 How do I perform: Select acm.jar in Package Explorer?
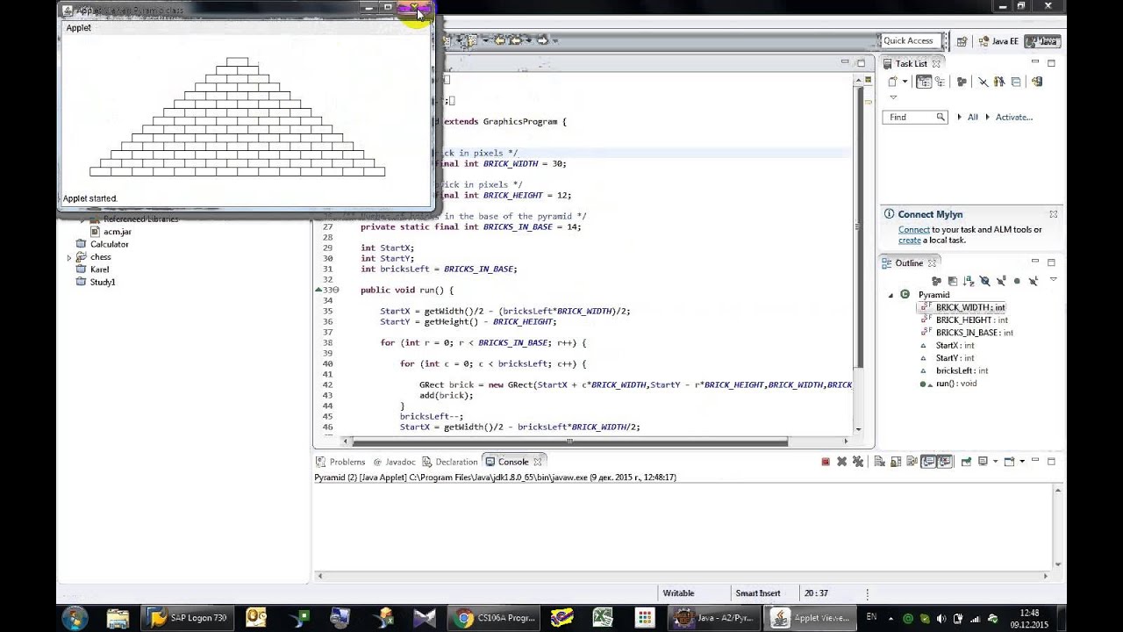tap(118, 232)
